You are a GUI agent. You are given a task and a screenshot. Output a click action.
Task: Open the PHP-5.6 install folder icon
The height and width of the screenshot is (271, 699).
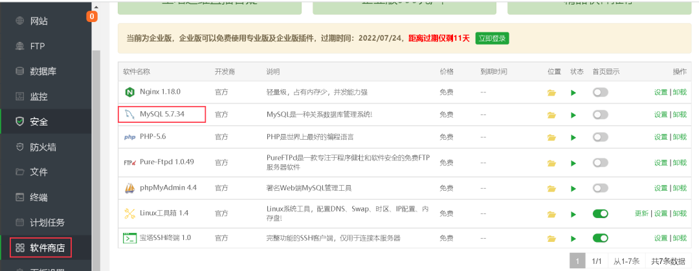552,137
